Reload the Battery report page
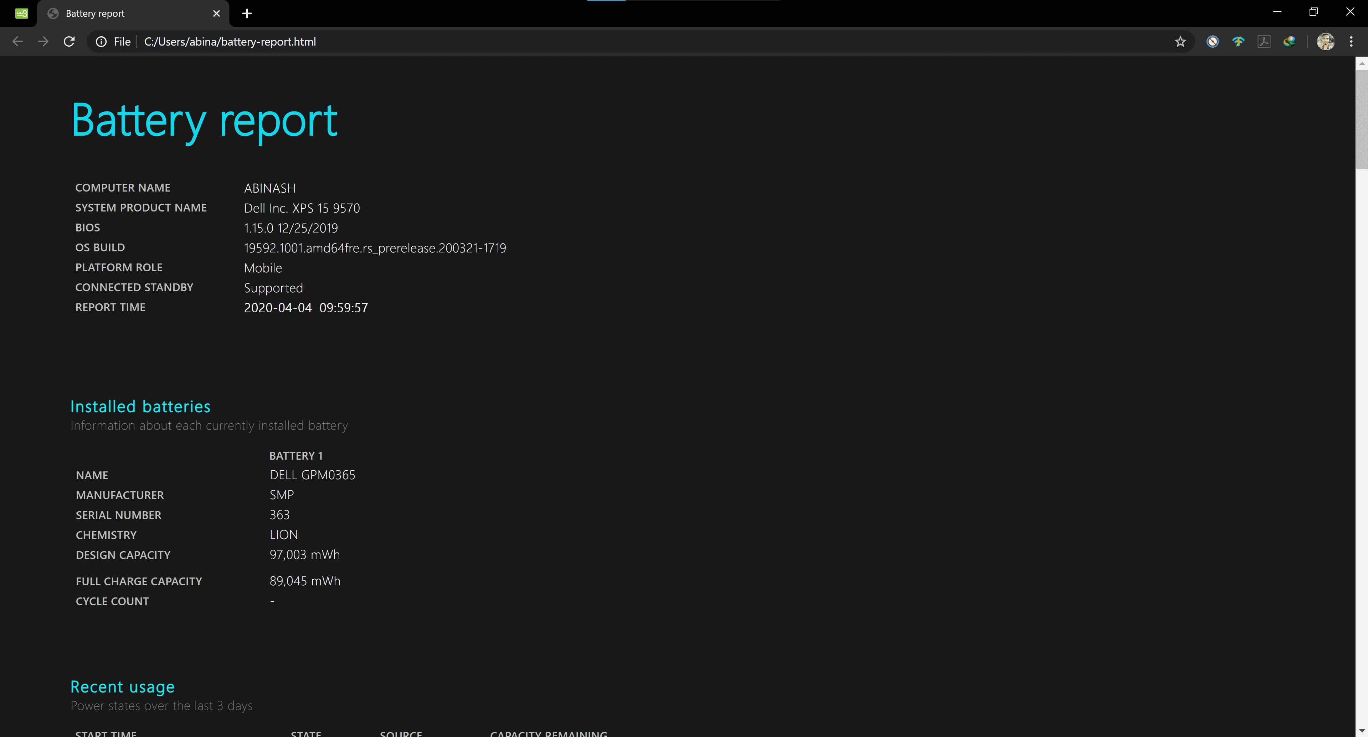This screenshot has width=1368, height=737. coord(69,41)
